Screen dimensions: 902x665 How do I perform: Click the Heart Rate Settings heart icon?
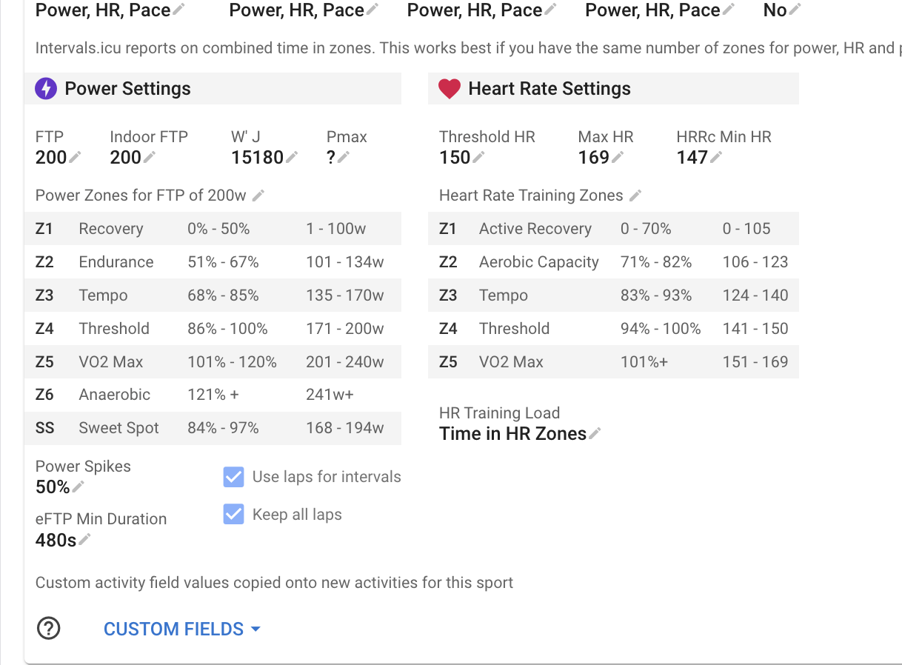pyautogui.click(x=450, y=89)
